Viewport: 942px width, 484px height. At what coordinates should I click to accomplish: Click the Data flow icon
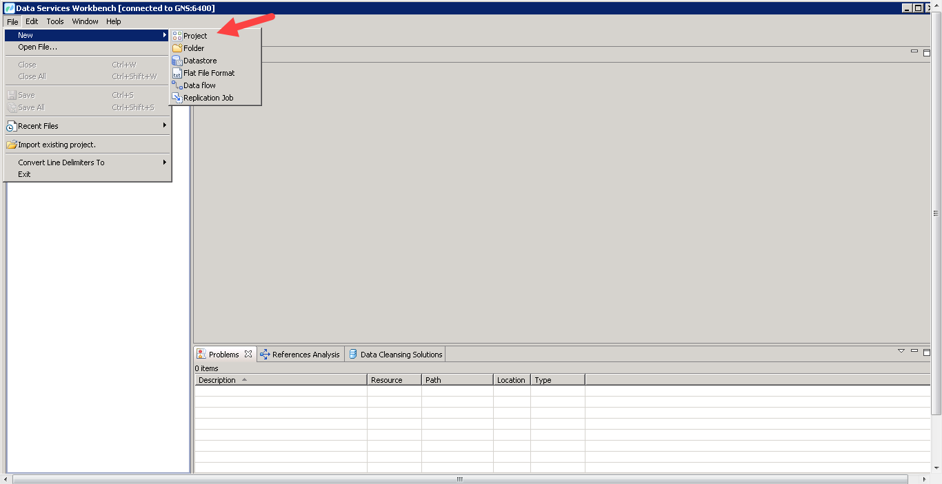coord(177,85)
